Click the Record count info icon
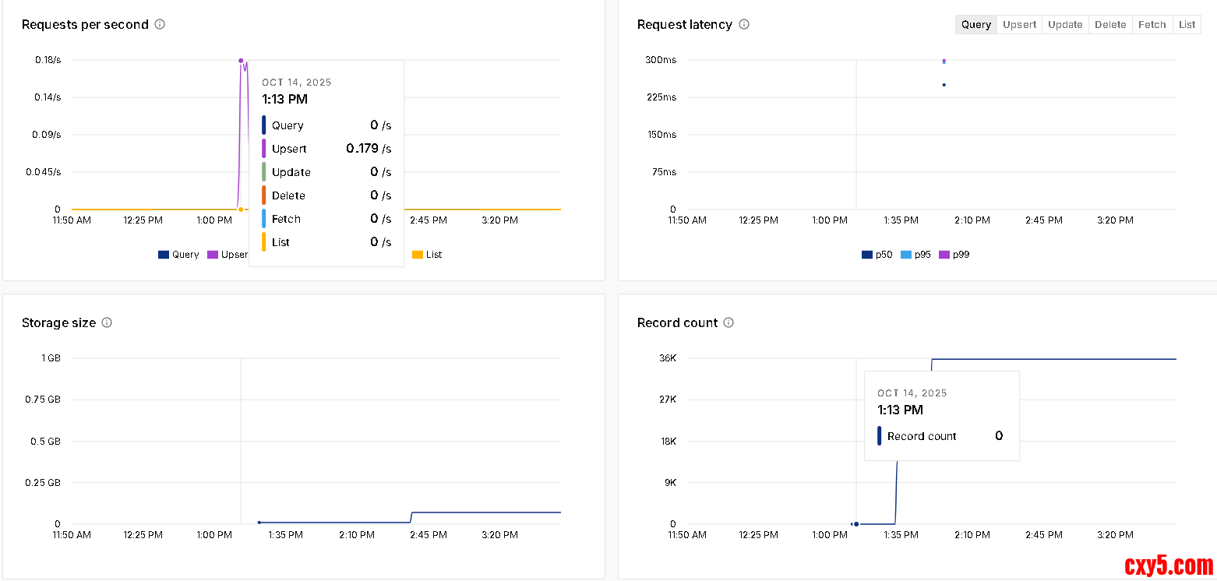Viewport: 1217px width, 581px height. pyautogui.click(x=728, y=322)
